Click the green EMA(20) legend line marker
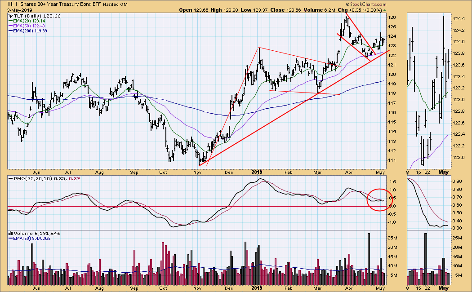Viewport: 472px width, 292px height. point(10,21)
